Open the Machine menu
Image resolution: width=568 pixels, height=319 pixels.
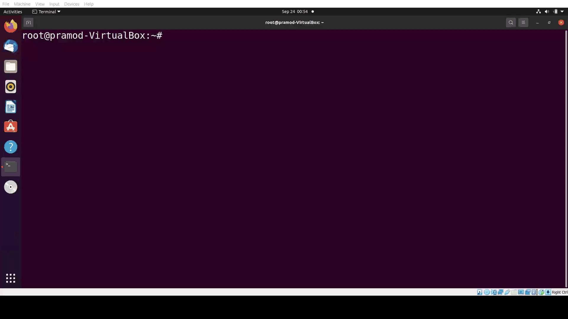pyautogui.click(x=22, y=4)
